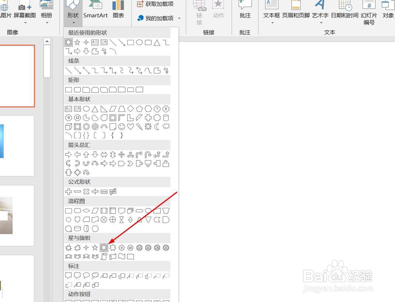Select the diamond shape in 基本形状

(130, 109)
